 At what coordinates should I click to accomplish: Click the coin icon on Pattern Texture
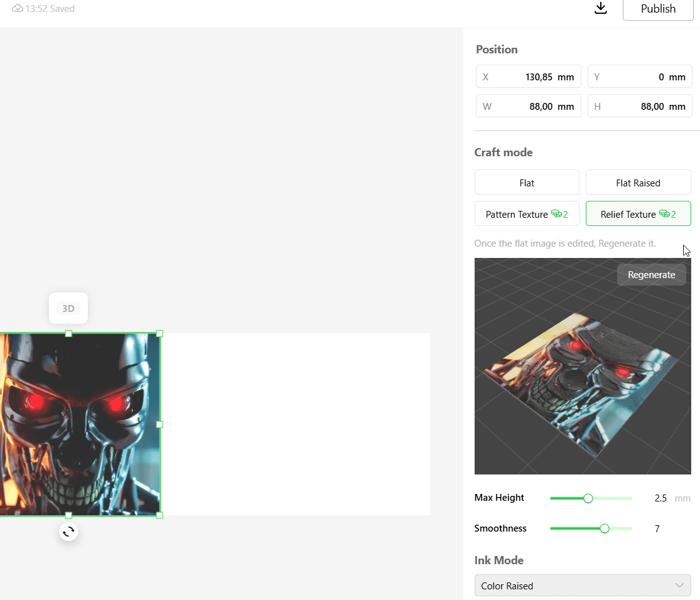tap(556, 213)
